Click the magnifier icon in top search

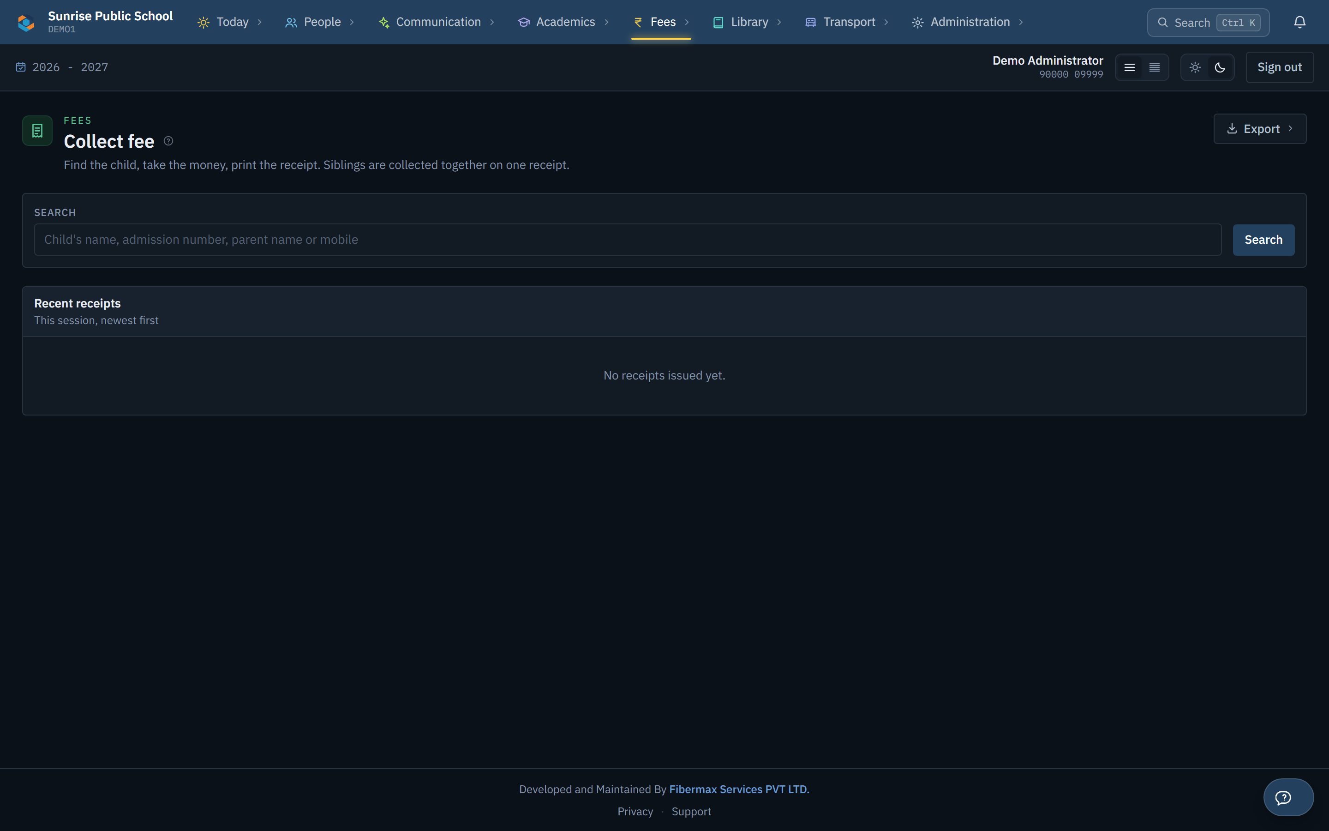1162,23
